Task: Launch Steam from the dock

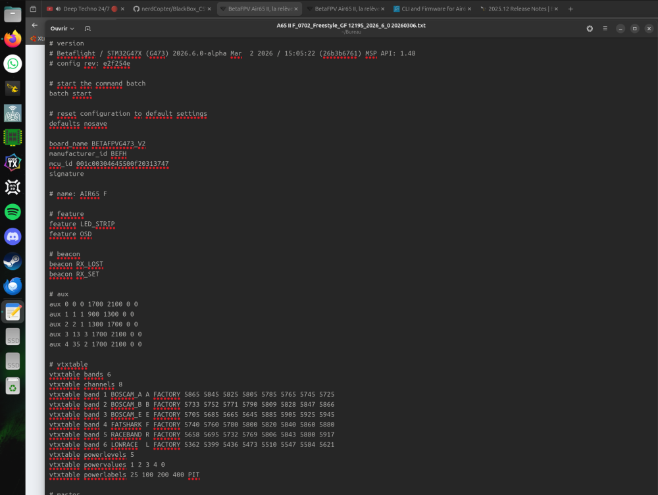Action: [x=13, y=261]
